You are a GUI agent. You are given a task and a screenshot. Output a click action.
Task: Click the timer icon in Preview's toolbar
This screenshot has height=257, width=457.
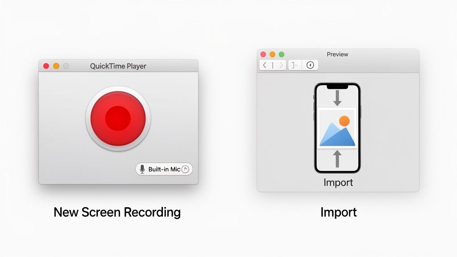[x=309, y=65]
